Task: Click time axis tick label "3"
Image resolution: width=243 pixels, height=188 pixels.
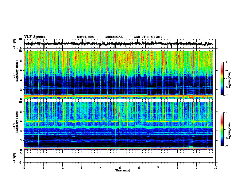Action: coord(82,168)
